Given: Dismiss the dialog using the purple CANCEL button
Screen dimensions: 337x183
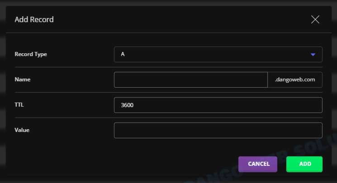Looking at the screenshot, I should pos(258,164).
